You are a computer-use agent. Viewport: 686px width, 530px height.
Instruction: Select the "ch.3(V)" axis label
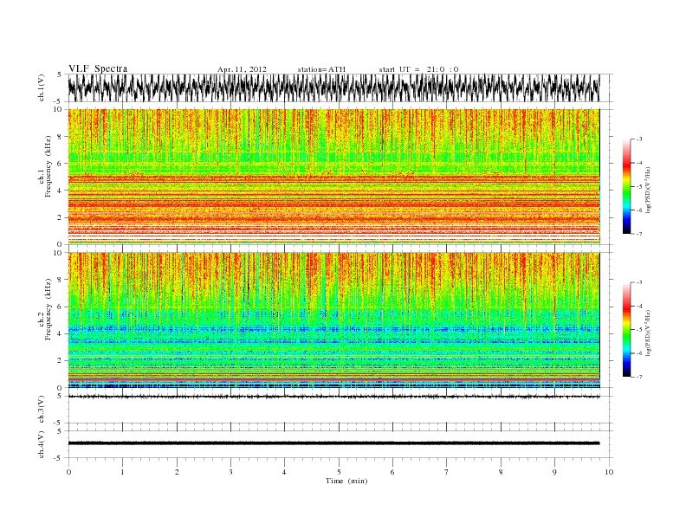42,410
